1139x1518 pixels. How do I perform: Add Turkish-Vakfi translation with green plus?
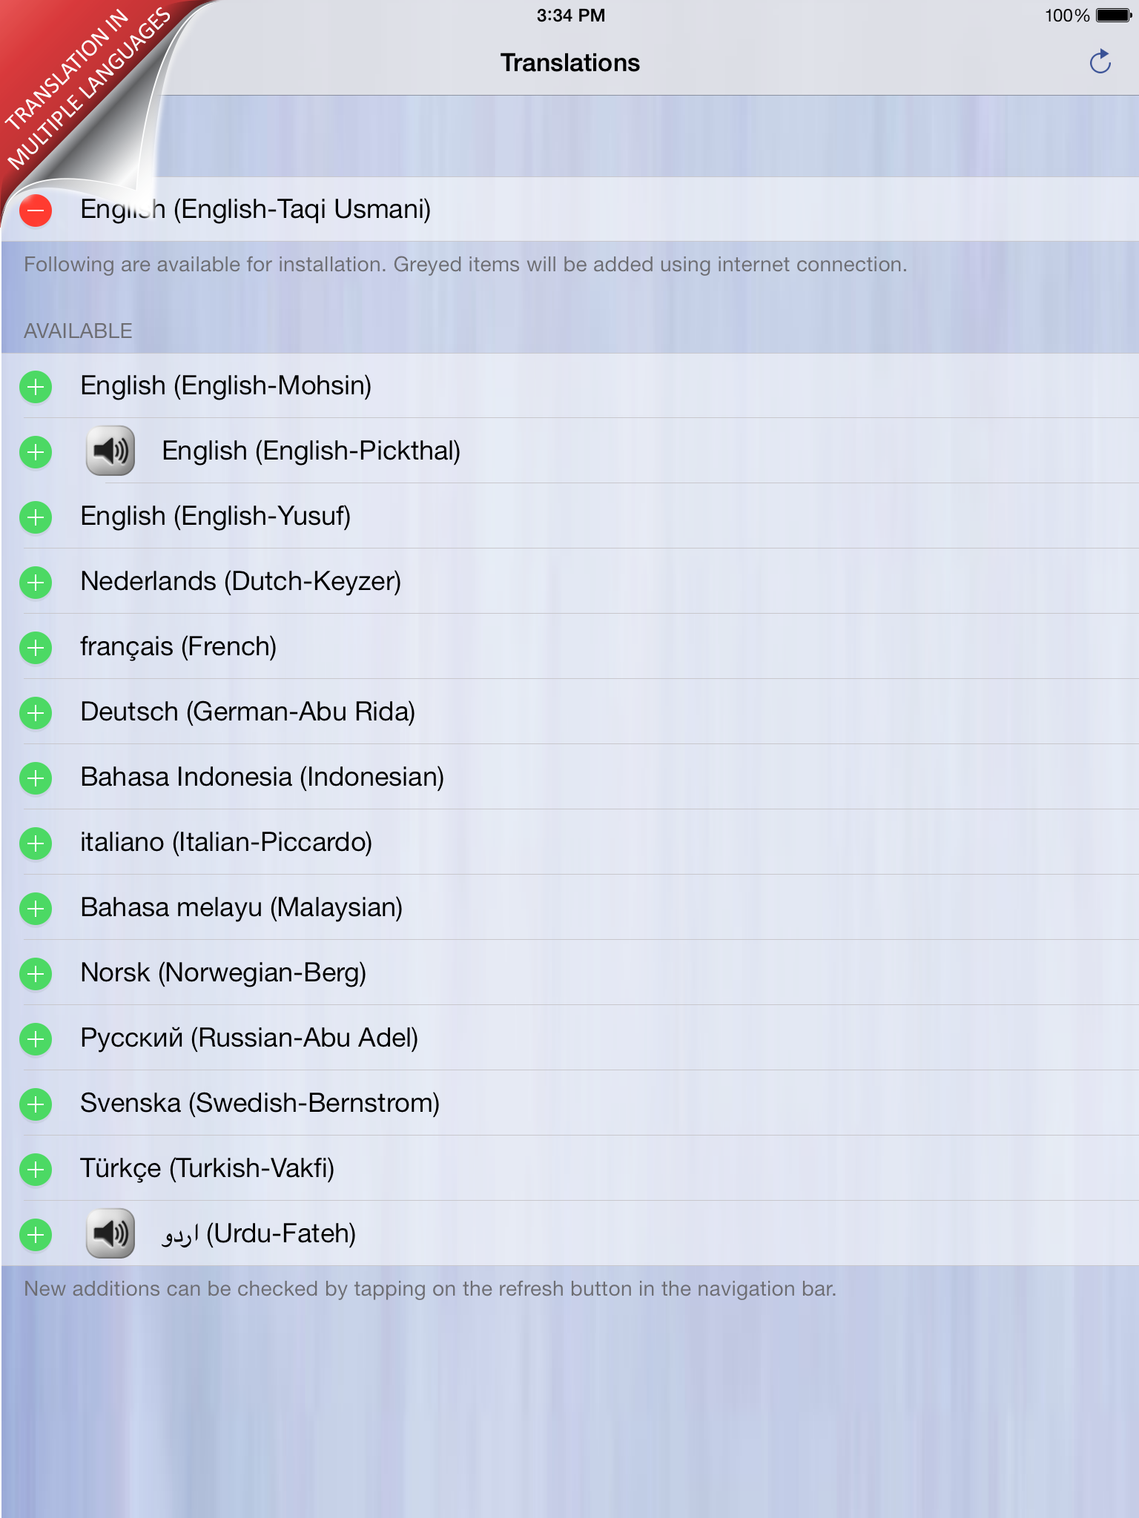(36, 1169)
